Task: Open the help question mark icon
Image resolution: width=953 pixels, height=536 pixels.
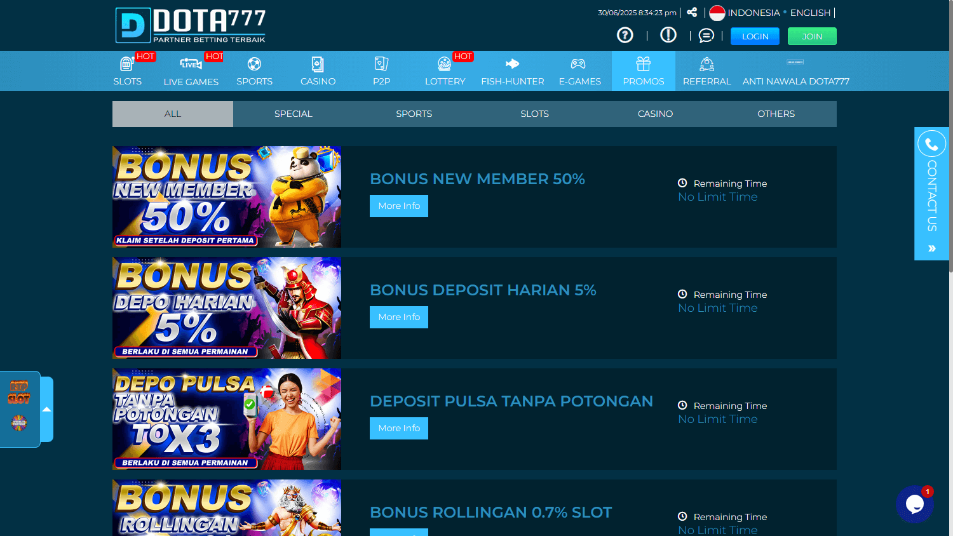Action: click(625, 35)
